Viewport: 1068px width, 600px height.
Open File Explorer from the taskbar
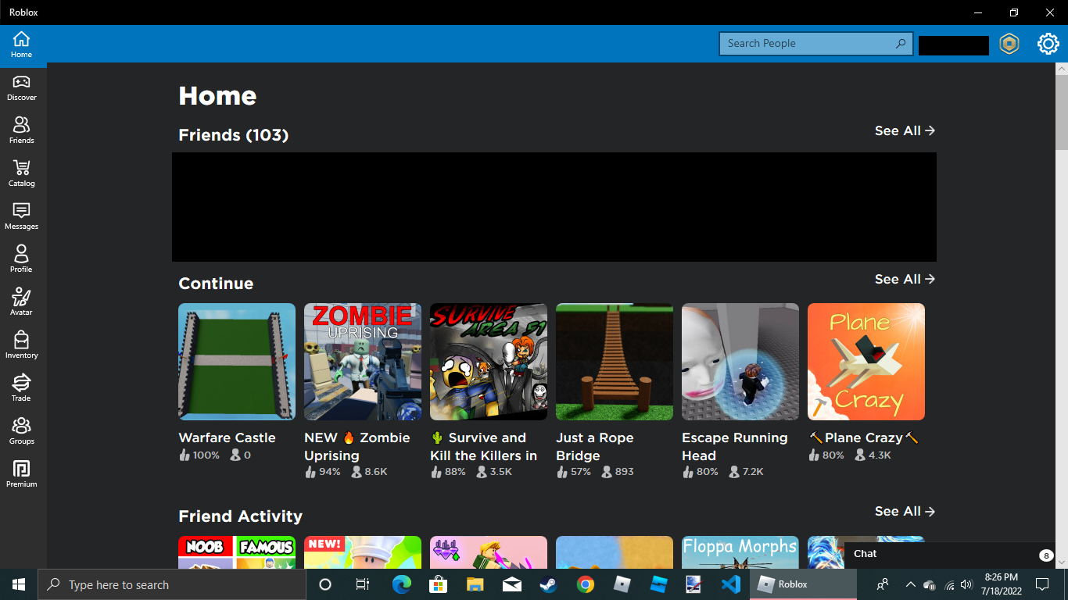pyautogui.click(x=475, y=584)
